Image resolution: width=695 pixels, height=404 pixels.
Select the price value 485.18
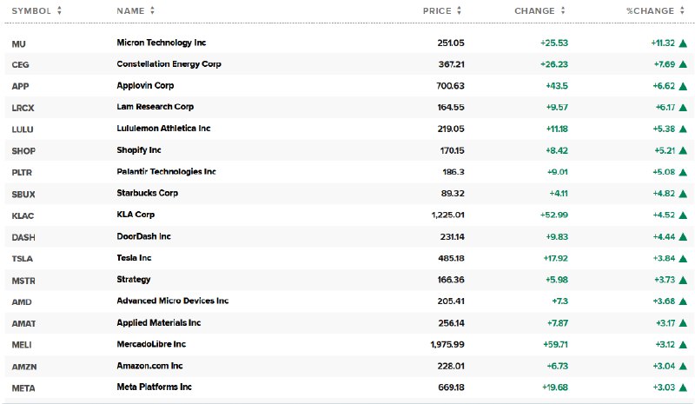(451, 258)
